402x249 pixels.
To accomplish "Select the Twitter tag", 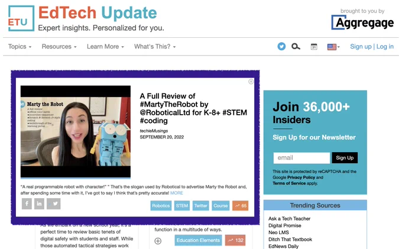I will [200, 206].
